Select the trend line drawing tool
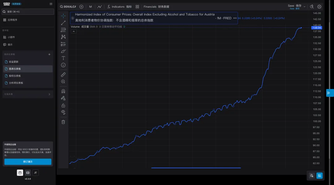Screen dimensions: 334x185 (63, 23)
